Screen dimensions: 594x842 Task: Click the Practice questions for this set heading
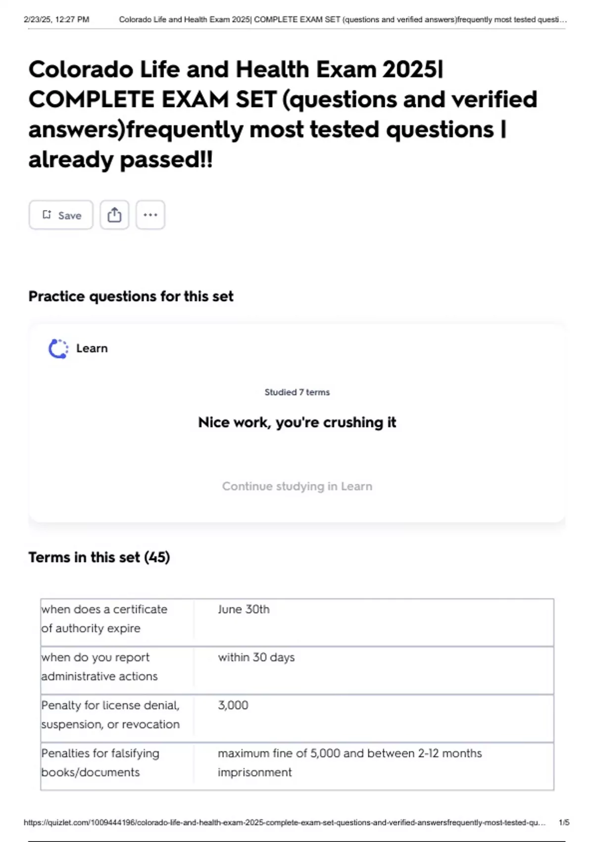pos(131,296)
